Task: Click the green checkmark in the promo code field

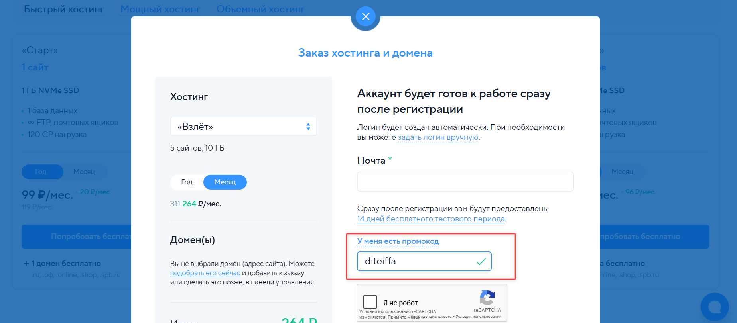Action: (481, 262)
